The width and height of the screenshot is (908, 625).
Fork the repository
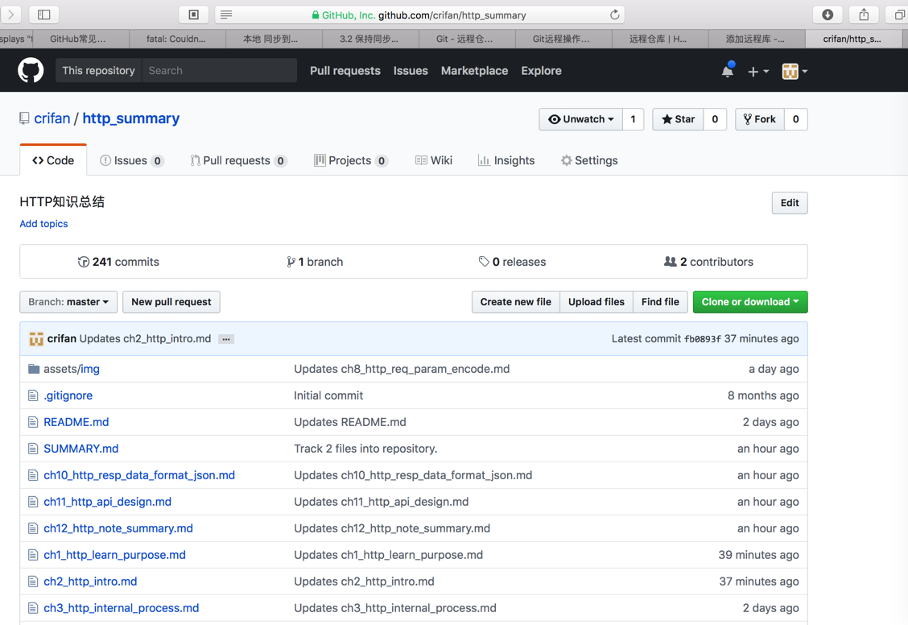tap(760, 119)
